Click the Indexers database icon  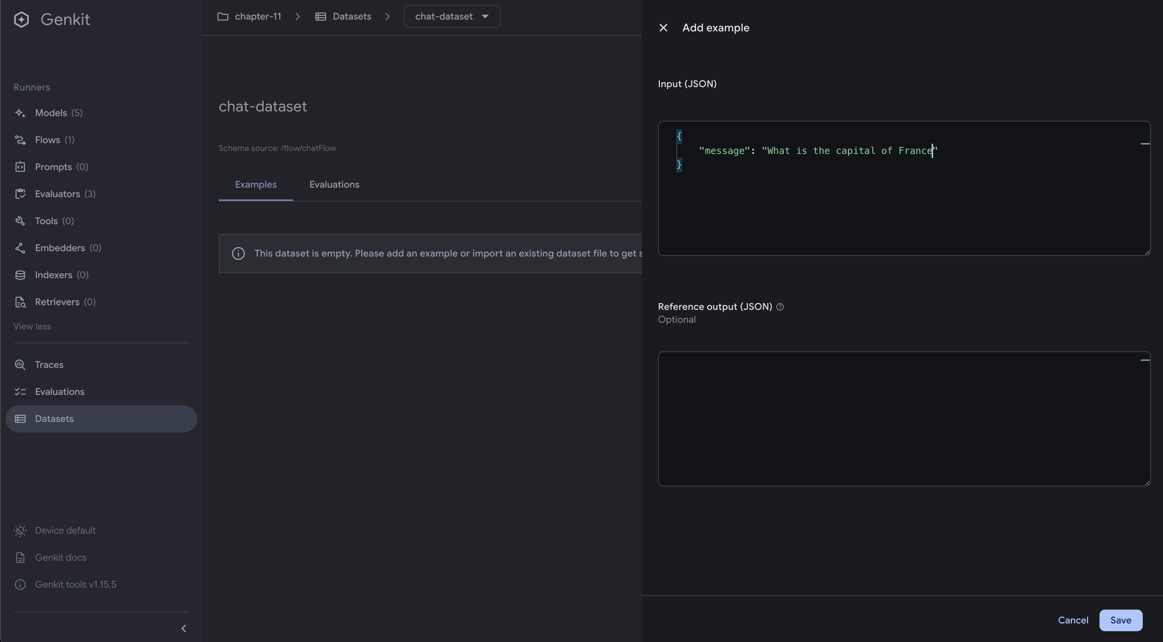coord(20,275)
